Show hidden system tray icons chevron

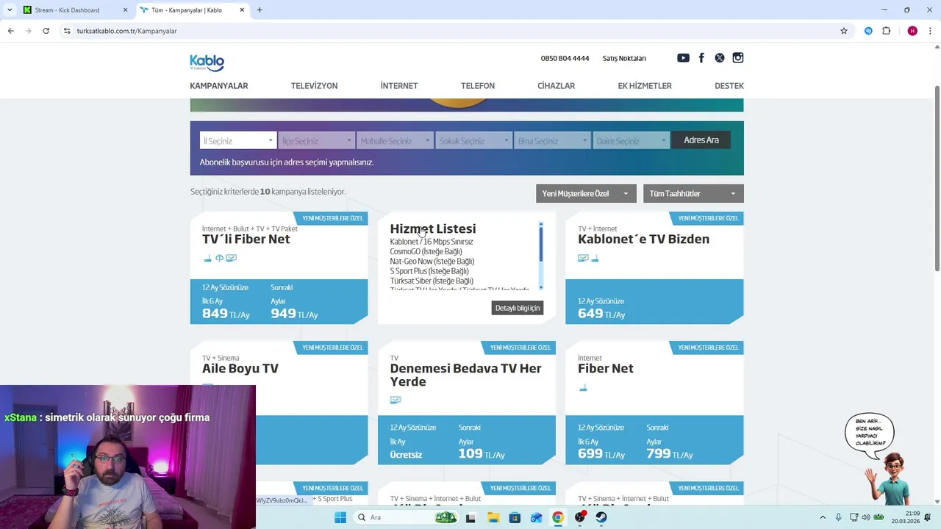pyautogui.click(x=823, y=517)
